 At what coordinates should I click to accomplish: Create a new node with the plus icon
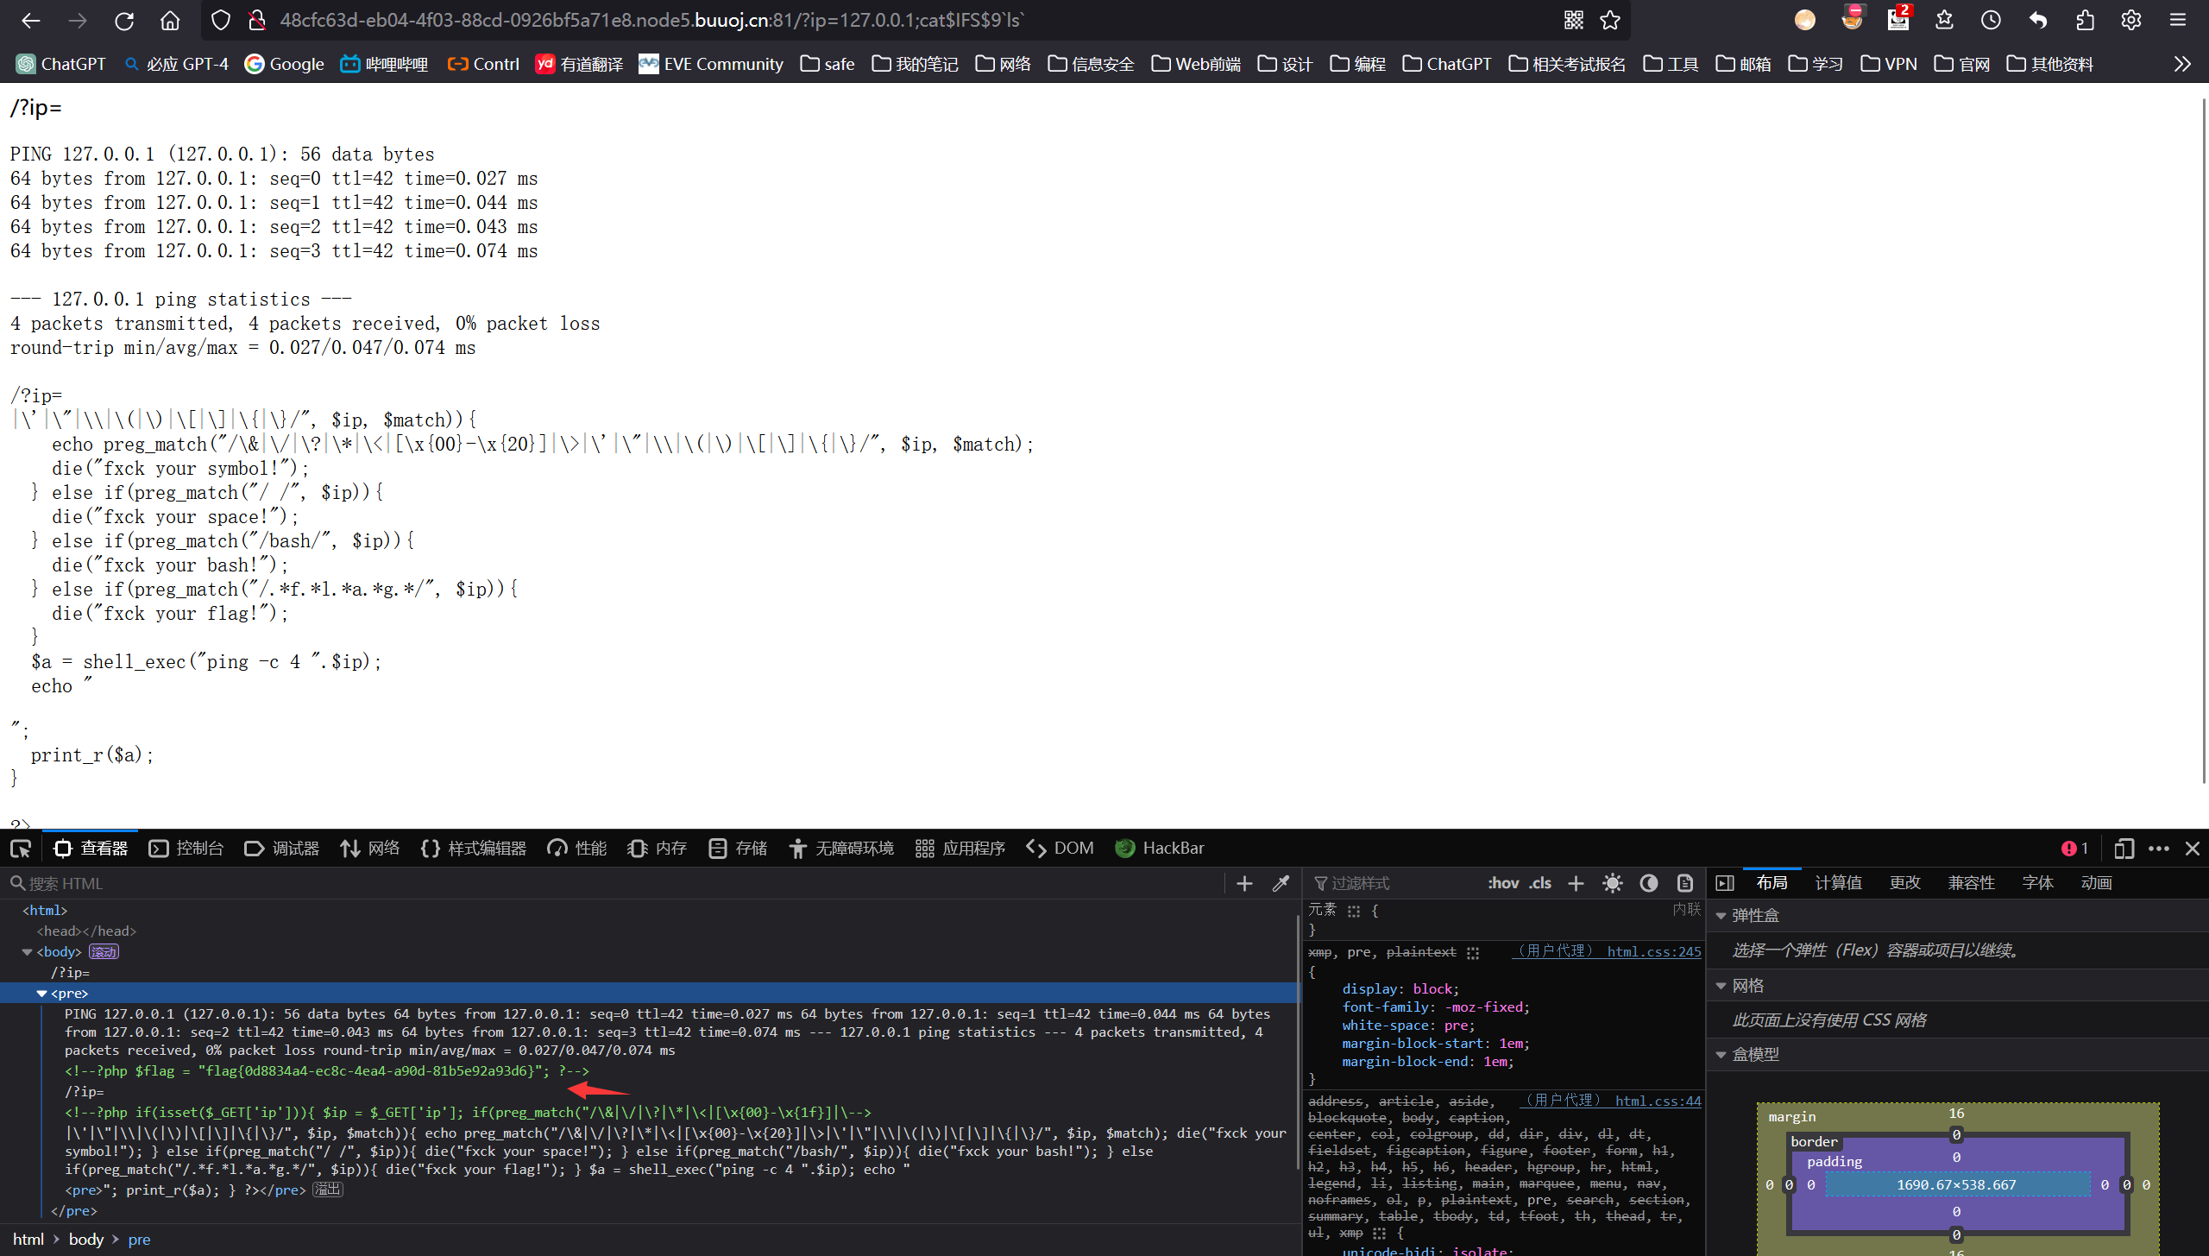click(x=1244, y=883)
